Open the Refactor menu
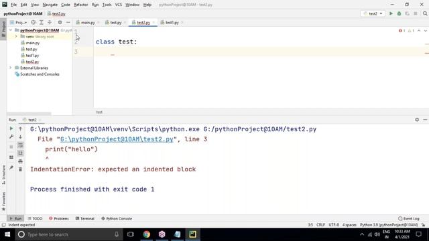The image size is (429, 241). (80, 5)
